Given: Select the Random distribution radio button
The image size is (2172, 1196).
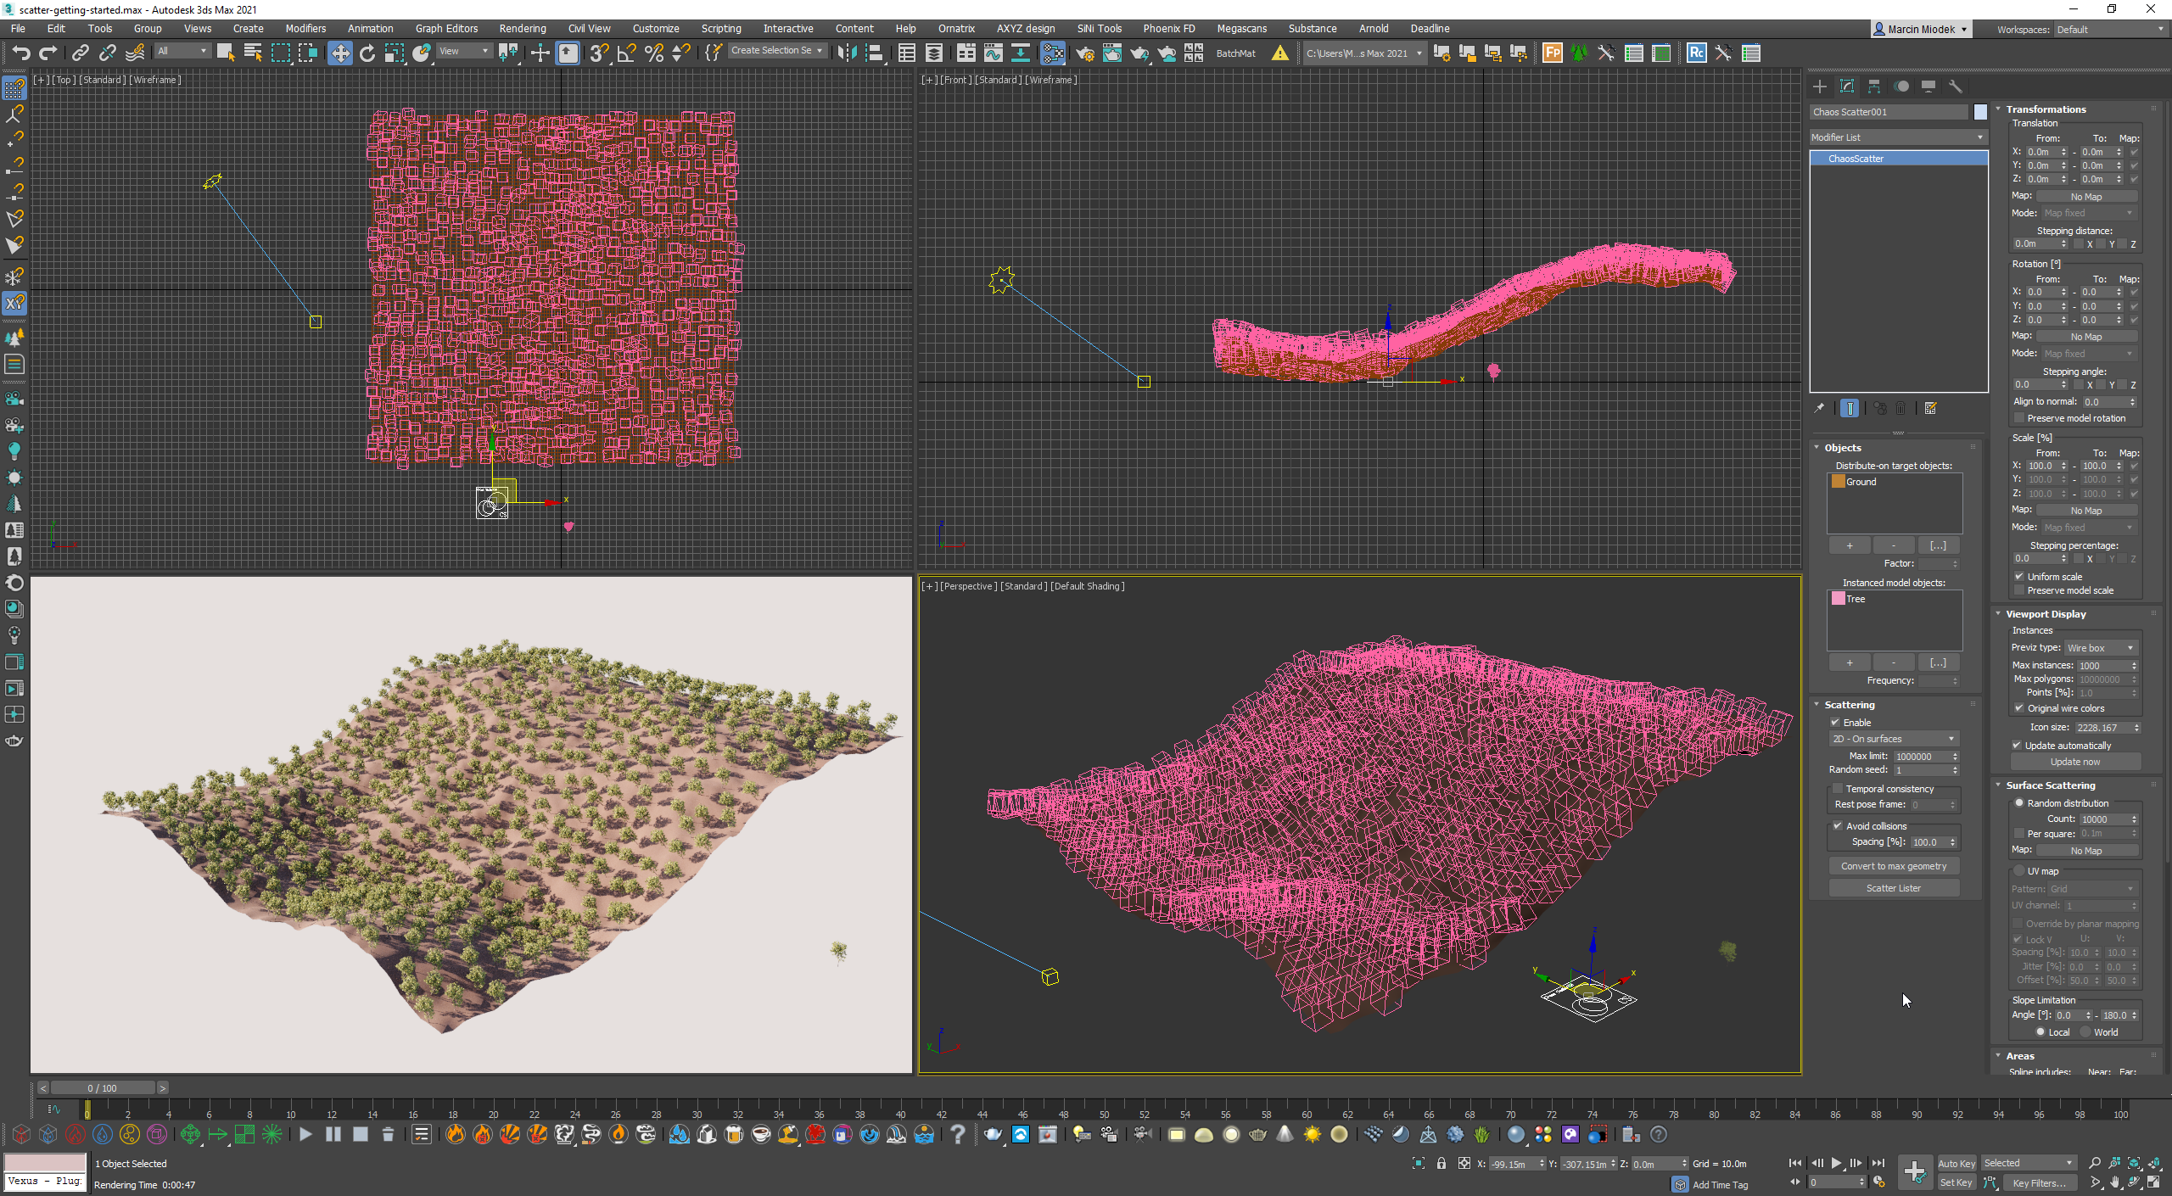Looking at the screenshot, I should pyautogui.click(x=2019, y=803).
